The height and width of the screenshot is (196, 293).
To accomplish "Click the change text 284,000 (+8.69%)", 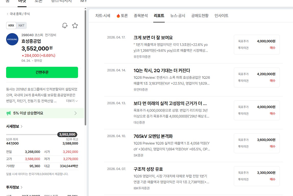I will tap(39, 56).
